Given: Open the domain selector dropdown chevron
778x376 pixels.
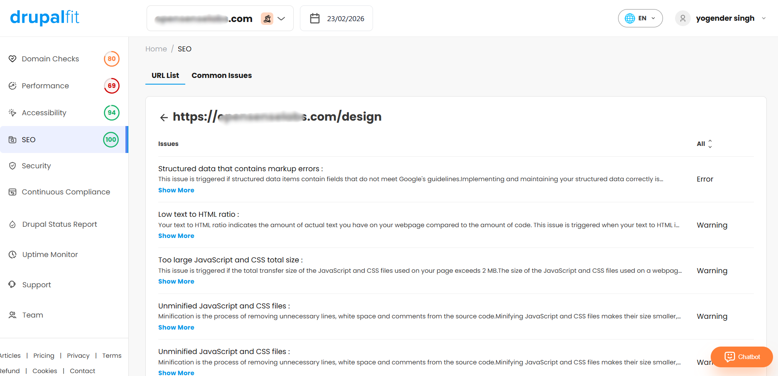Looking at the screenshot, I should click(281, 19).
